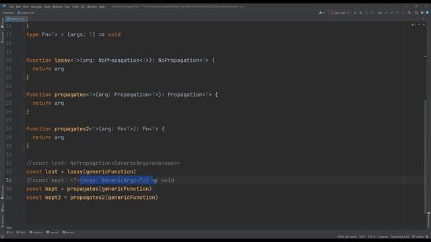Click 'propagates2' function name on line 28
The width and height of the screenshot is (431, 242).
point(72,129)
